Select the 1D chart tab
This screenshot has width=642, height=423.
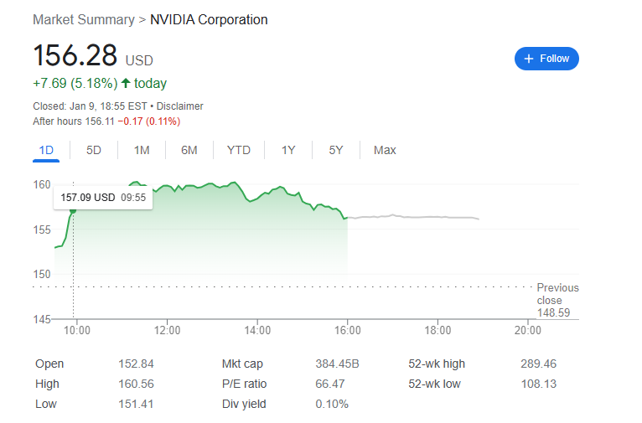tap(46, 150)
